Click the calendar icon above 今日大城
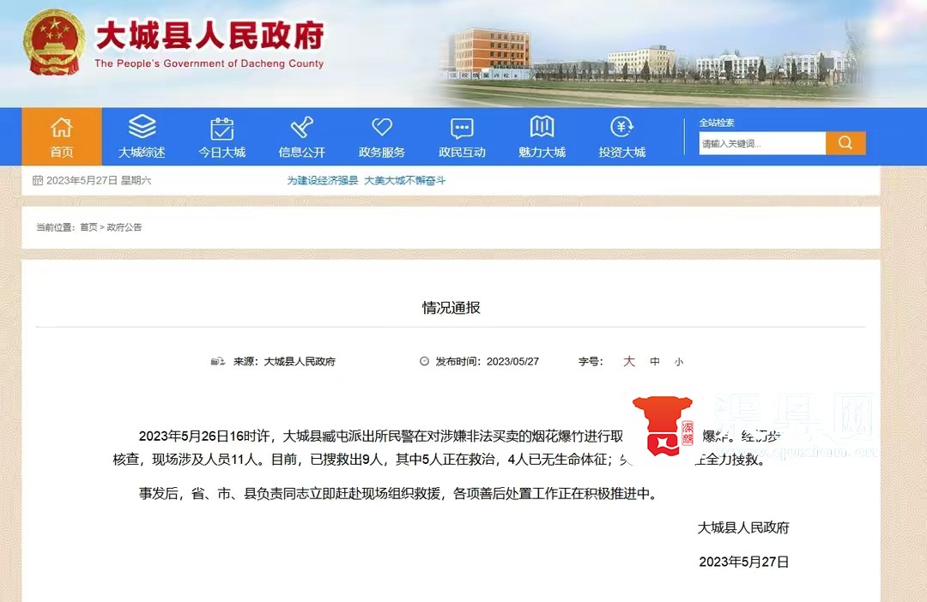This screenshot has height=602, width=927. click(x=222, y=128)
